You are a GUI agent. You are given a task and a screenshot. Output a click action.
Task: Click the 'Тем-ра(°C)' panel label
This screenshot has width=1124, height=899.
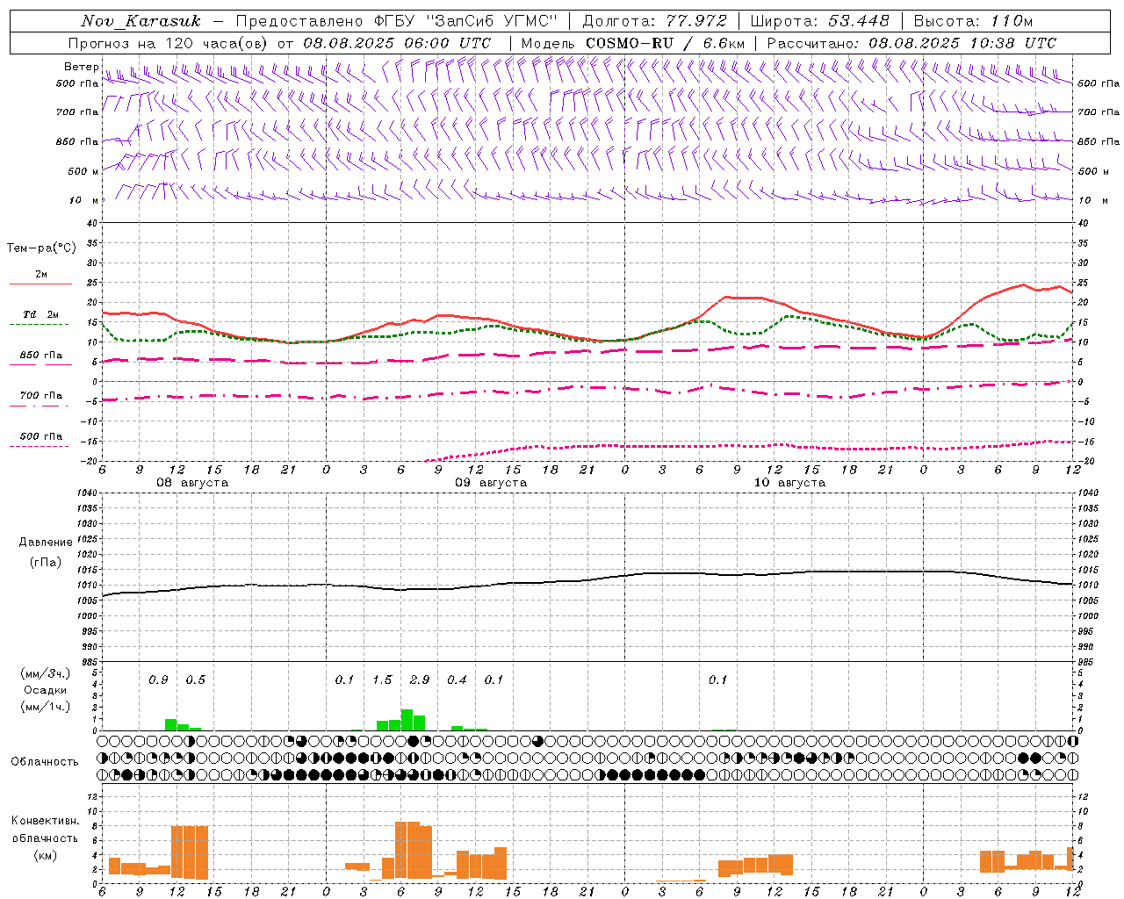click(41, 248)
